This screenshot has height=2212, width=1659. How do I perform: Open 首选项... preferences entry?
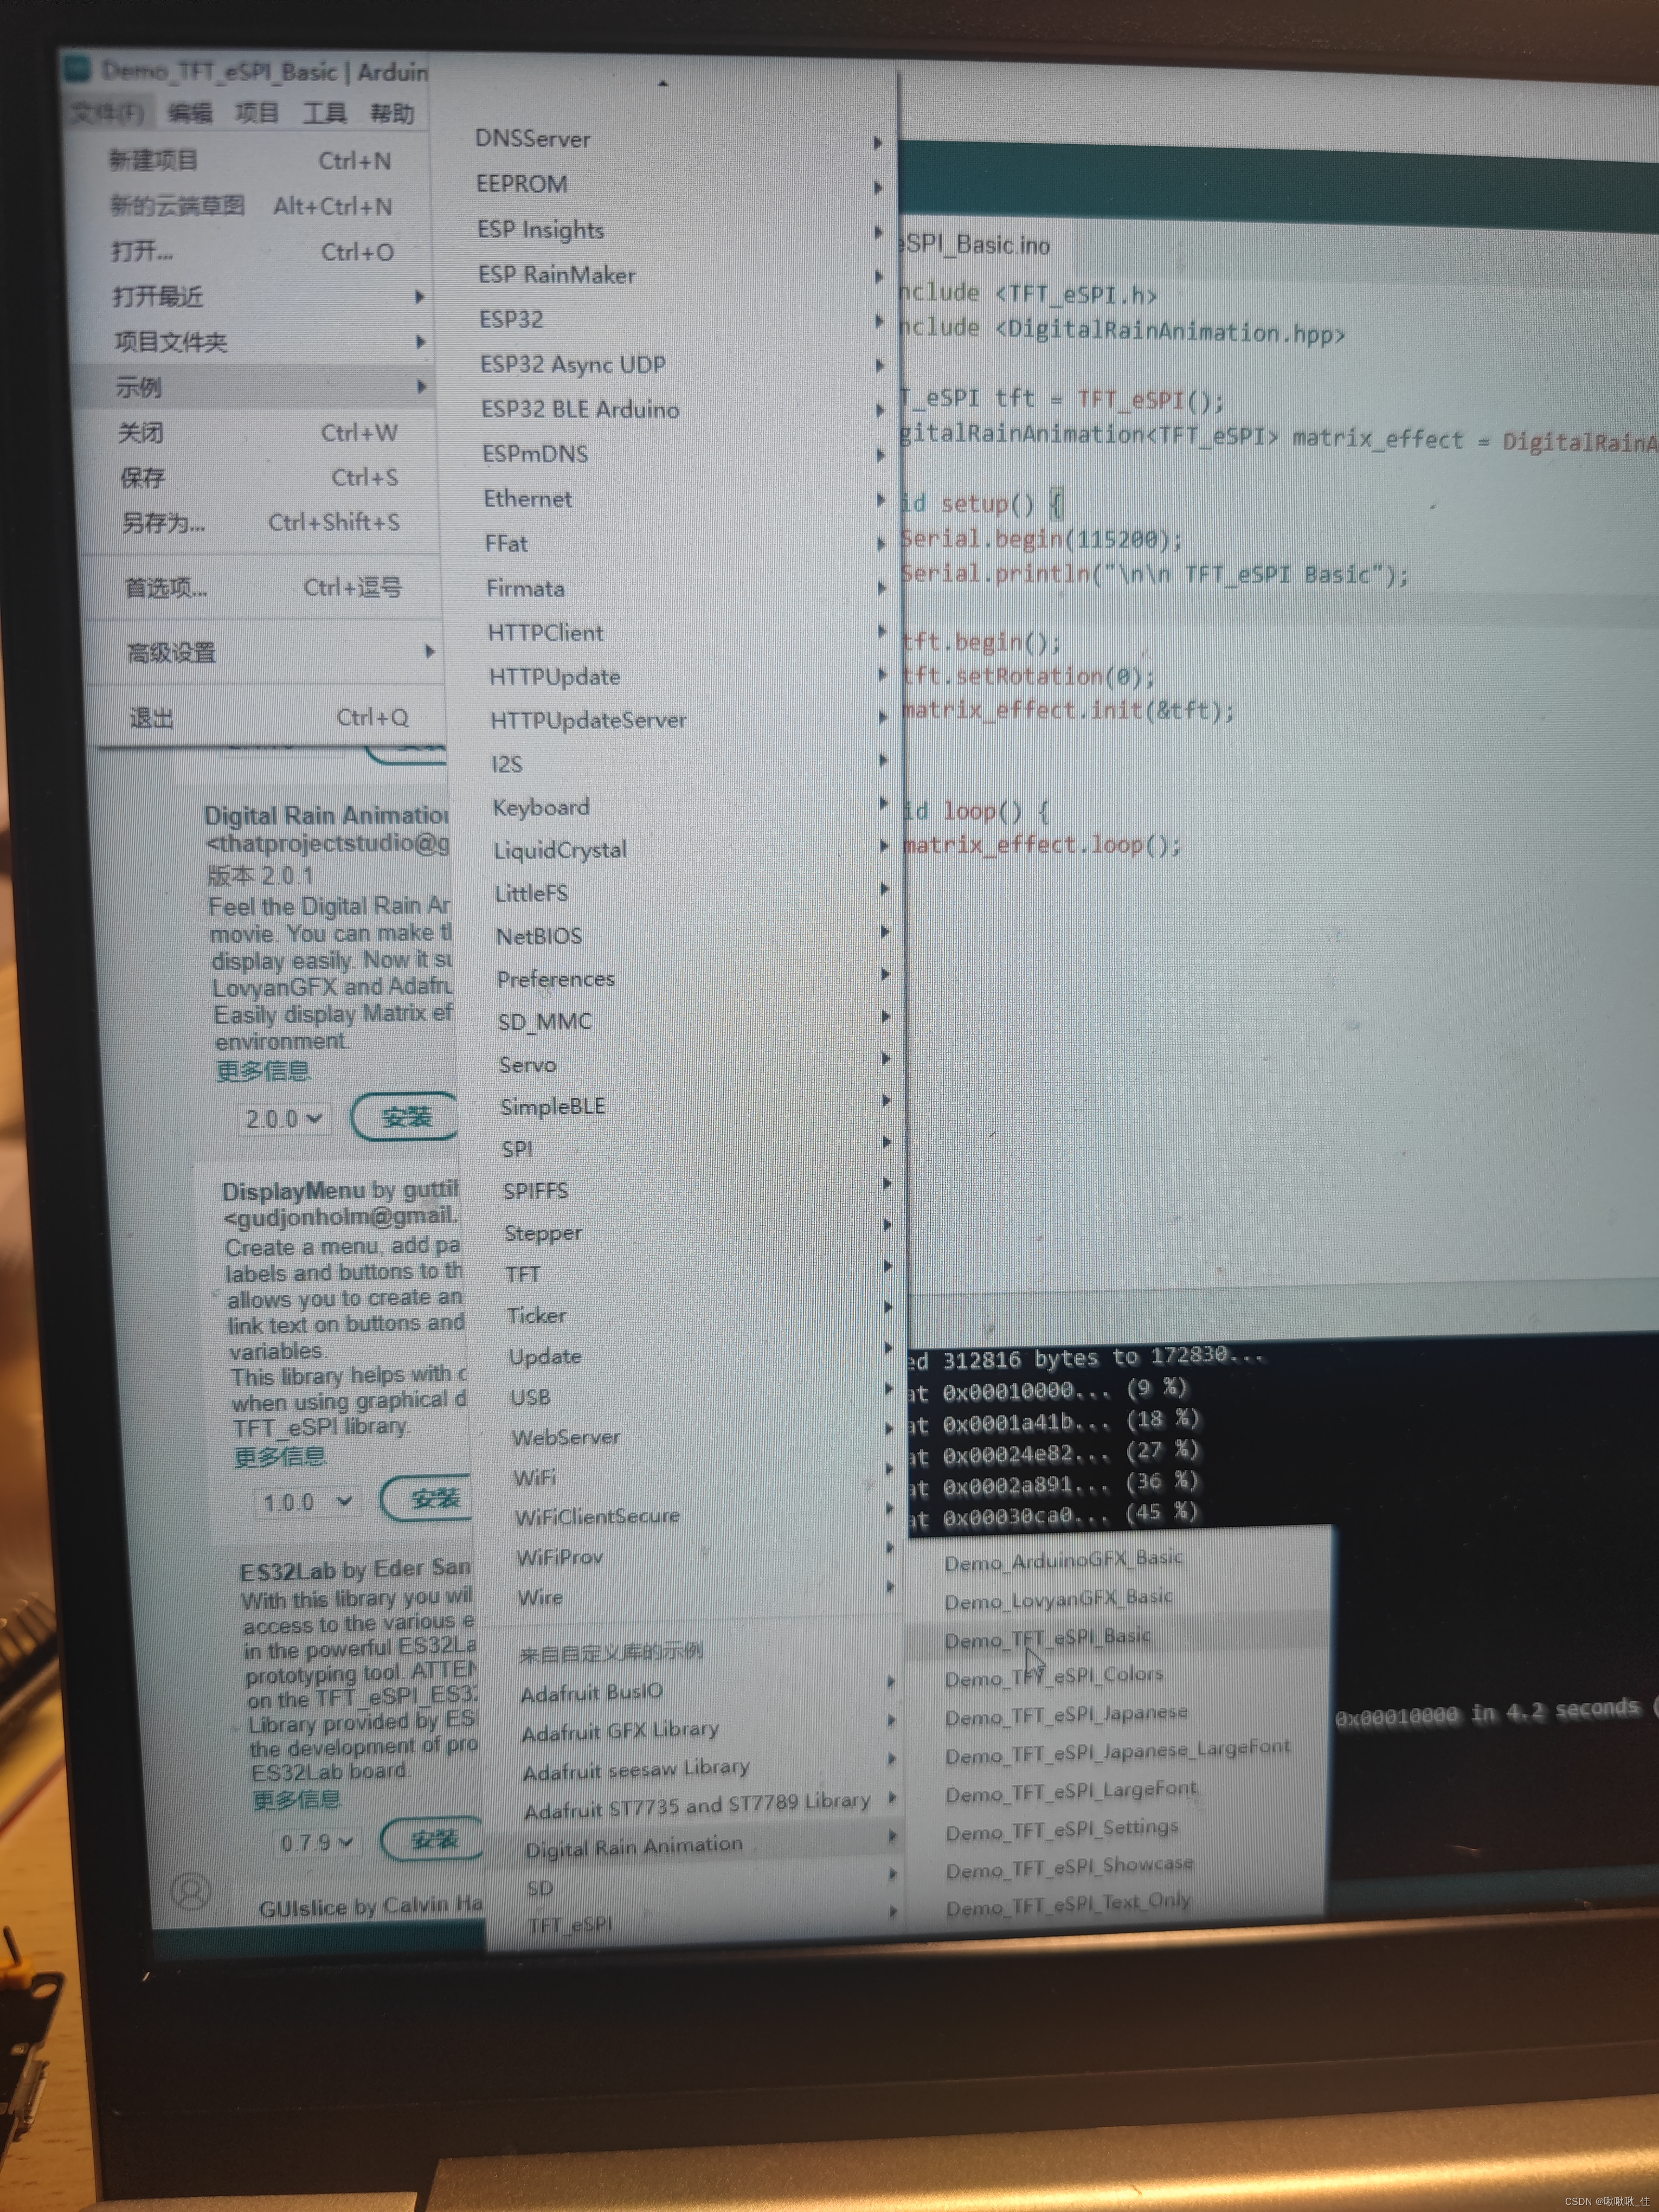tap(265, 587)
